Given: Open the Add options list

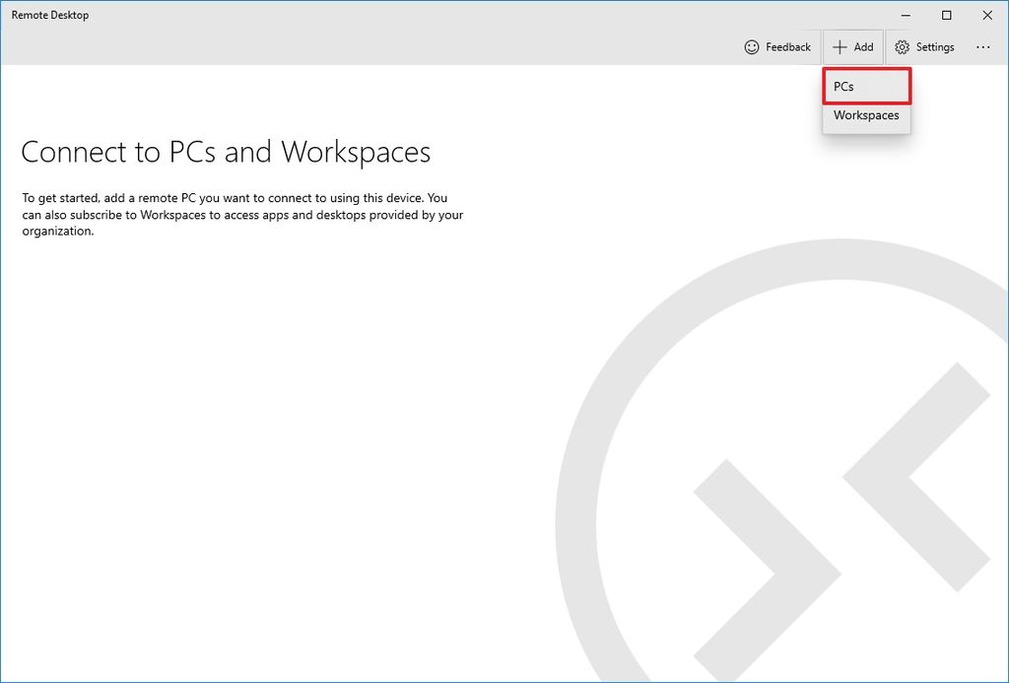Looking at the screenshot, I should point(853,46).
